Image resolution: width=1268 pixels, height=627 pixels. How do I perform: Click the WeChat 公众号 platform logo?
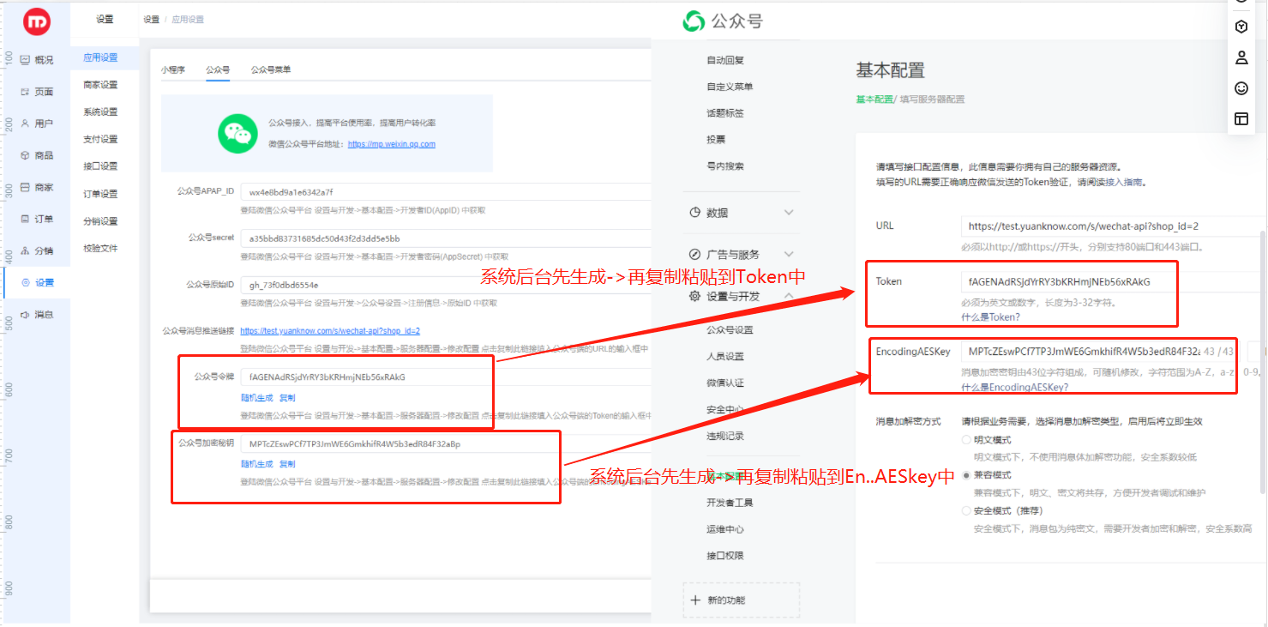pos(722,21)
